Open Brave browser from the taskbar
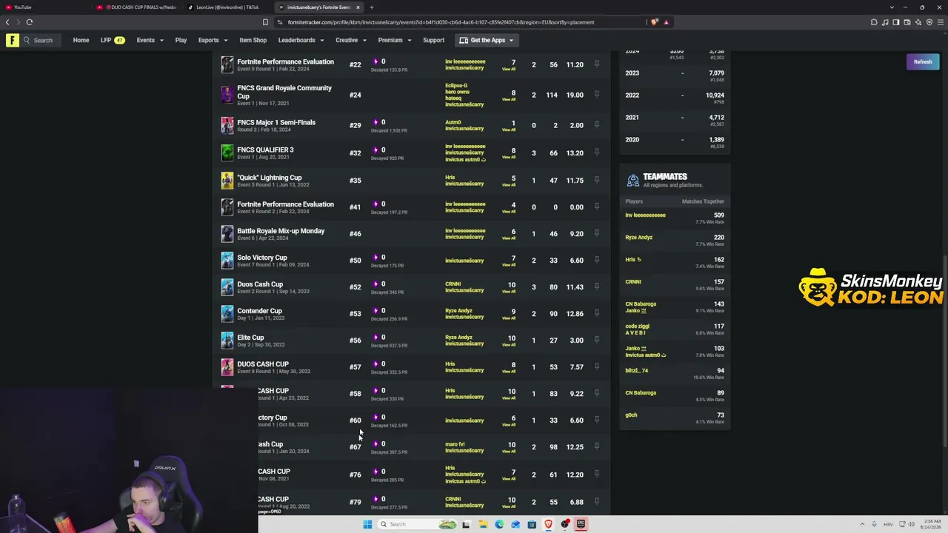The width and height of the screenshot is (948, 533). tap(548, 524)
